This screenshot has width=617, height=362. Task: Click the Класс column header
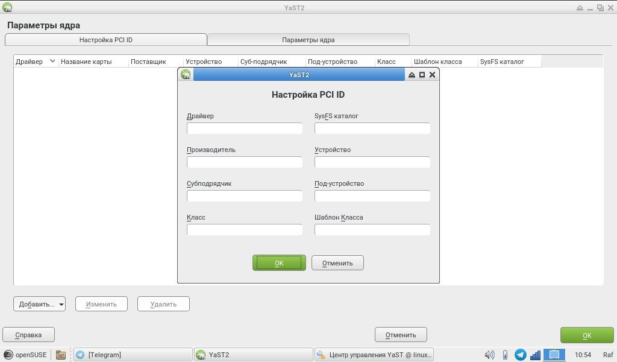tap(393, 62)
